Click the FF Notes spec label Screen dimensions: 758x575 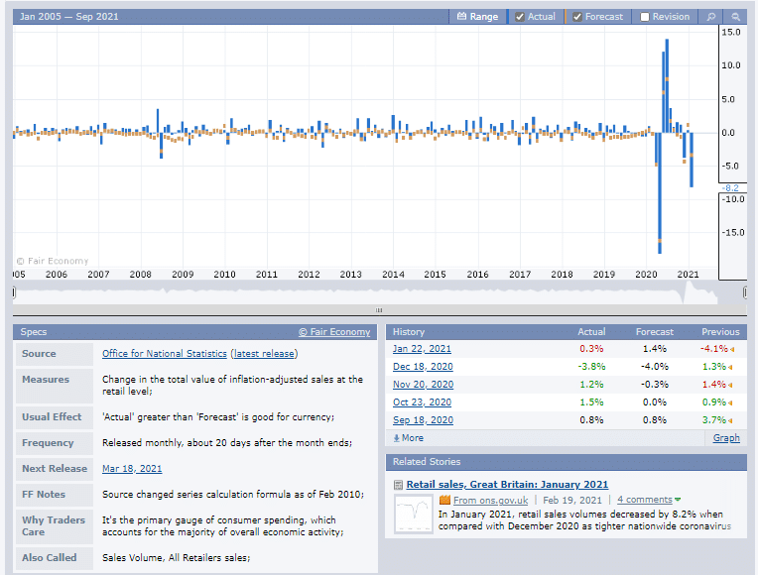click(44, 495)
